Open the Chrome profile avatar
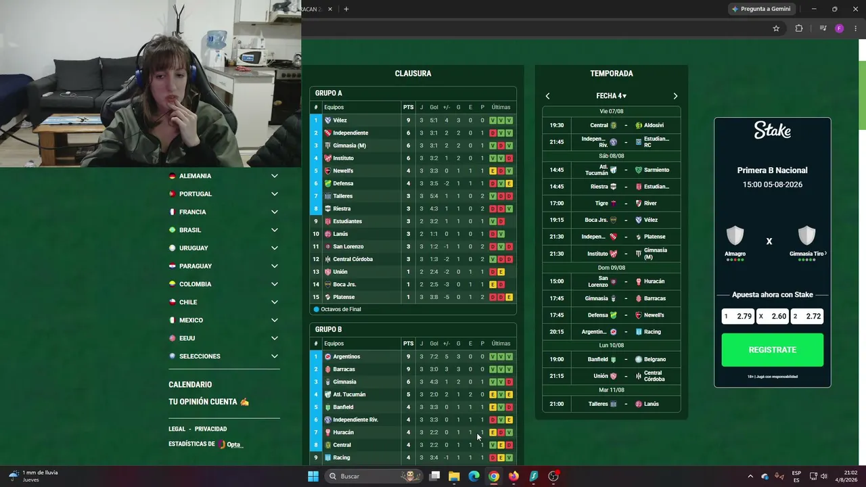 pyautogui.click(x=840, y=28)
